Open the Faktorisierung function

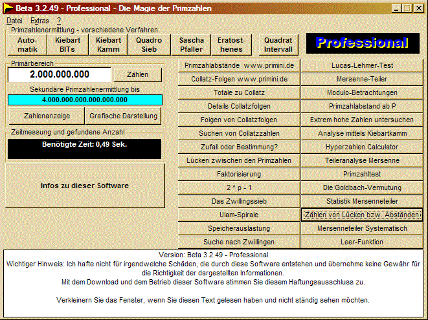(x=239, y=174)
